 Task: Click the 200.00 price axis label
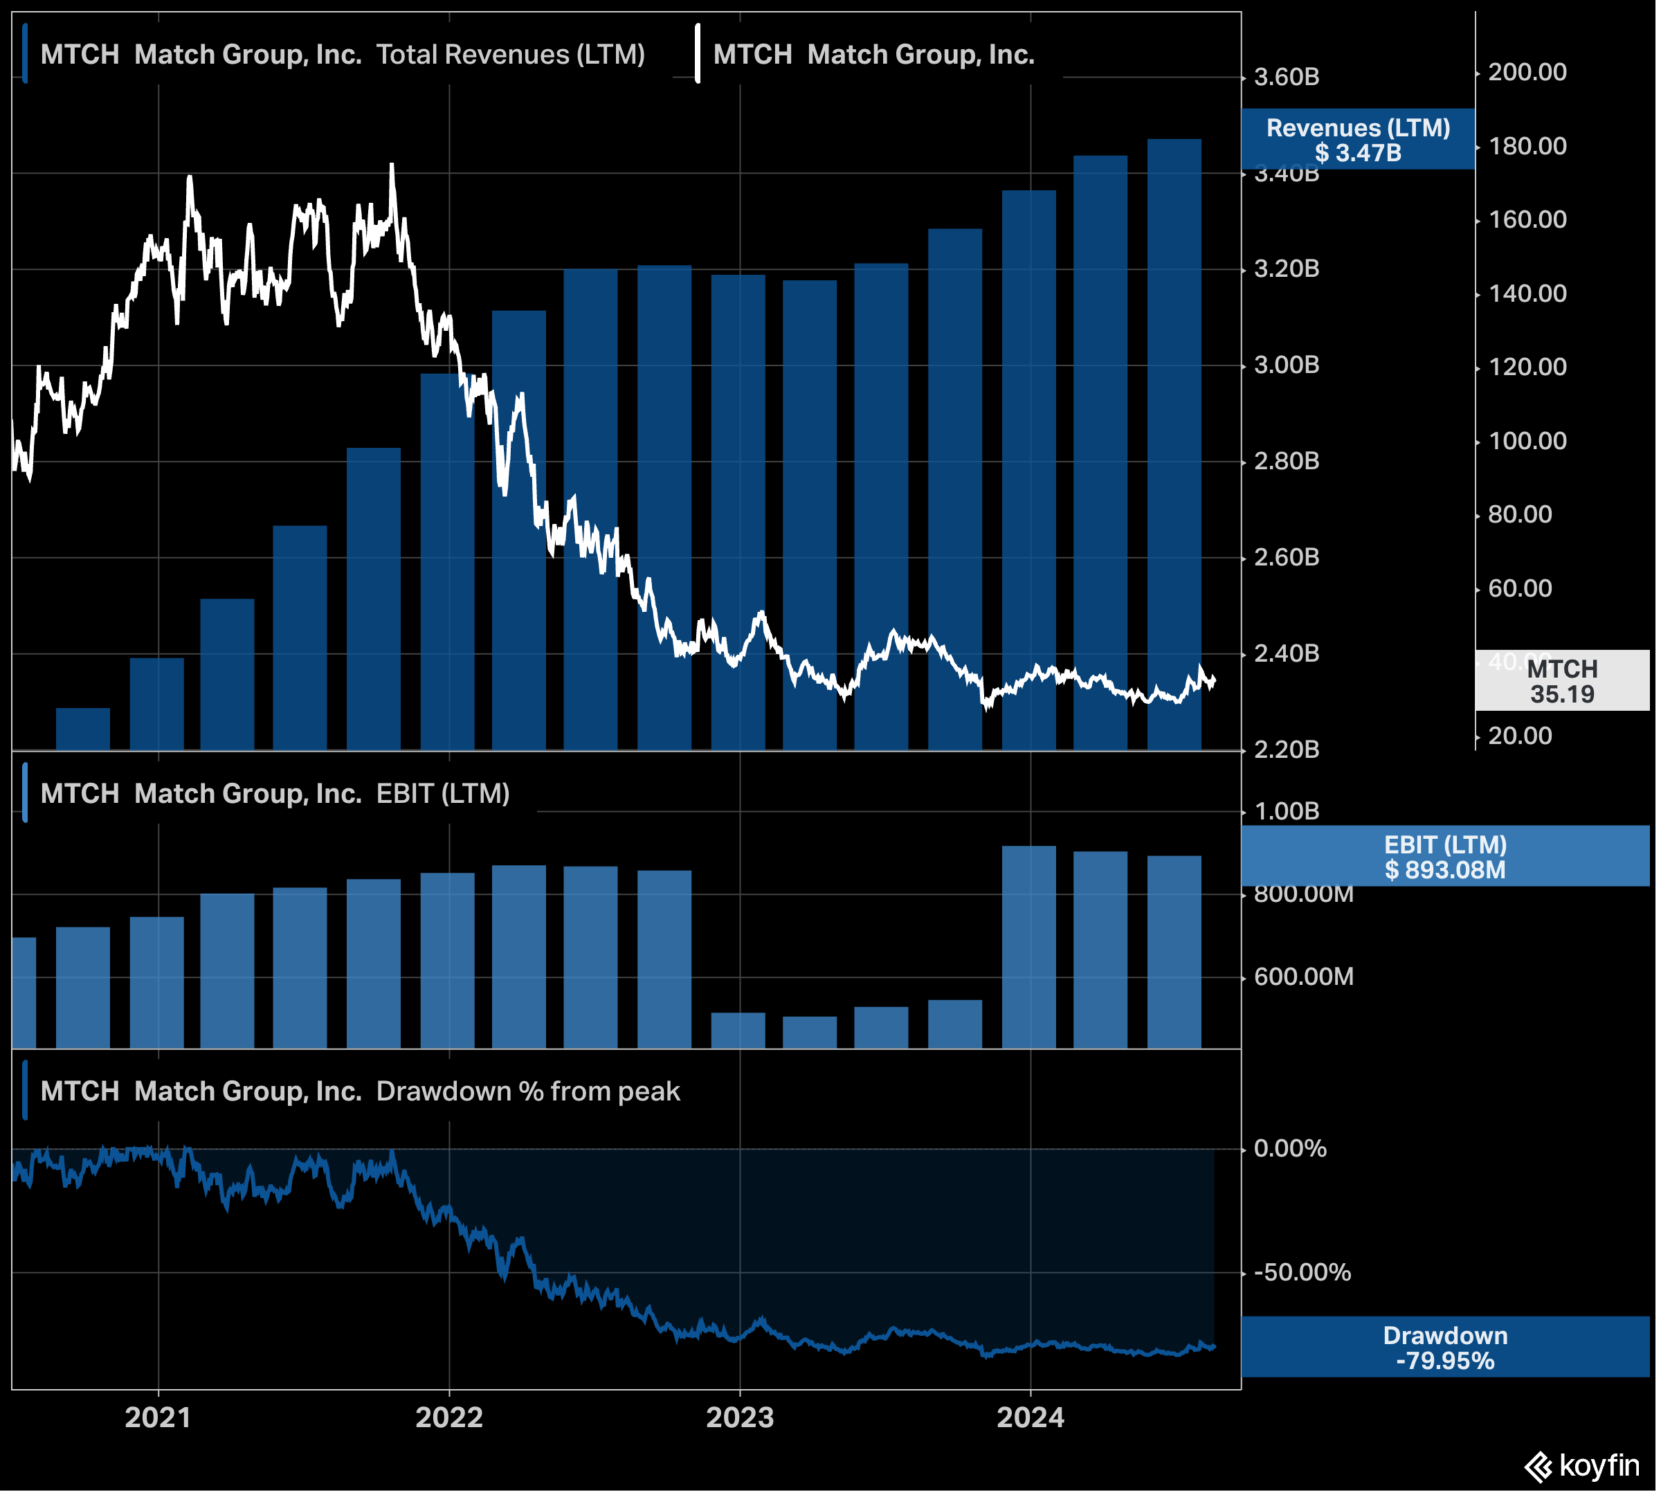pos(1527,72)
